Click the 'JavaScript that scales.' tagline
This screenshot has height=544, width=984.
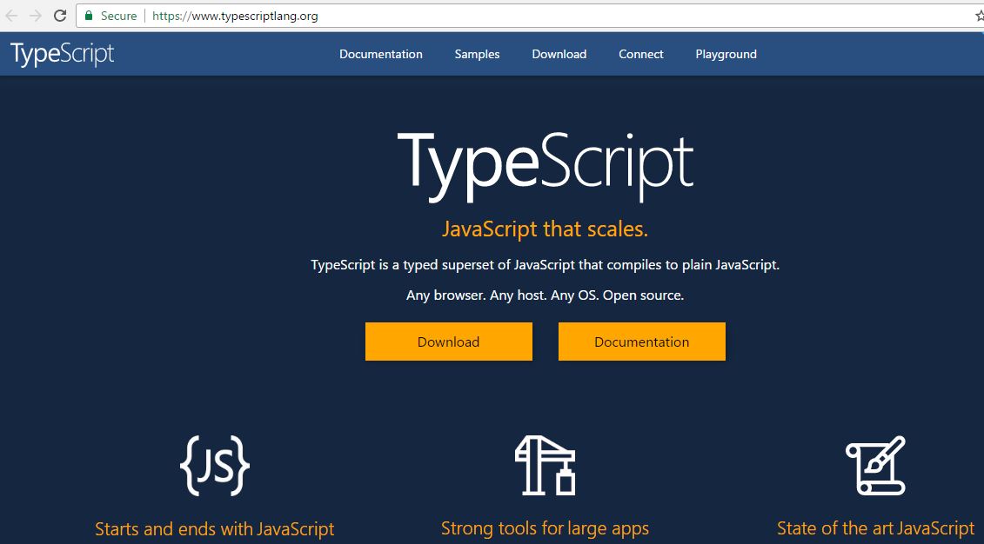click(545, 229)
